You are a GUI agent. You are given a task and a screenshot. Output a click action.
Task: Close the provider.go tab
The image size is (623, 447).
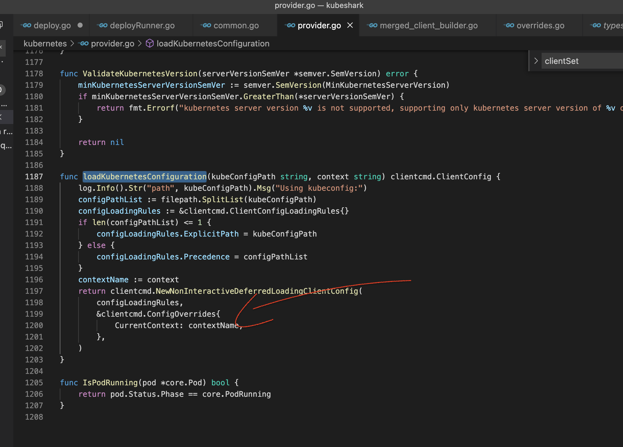[350, 25]
